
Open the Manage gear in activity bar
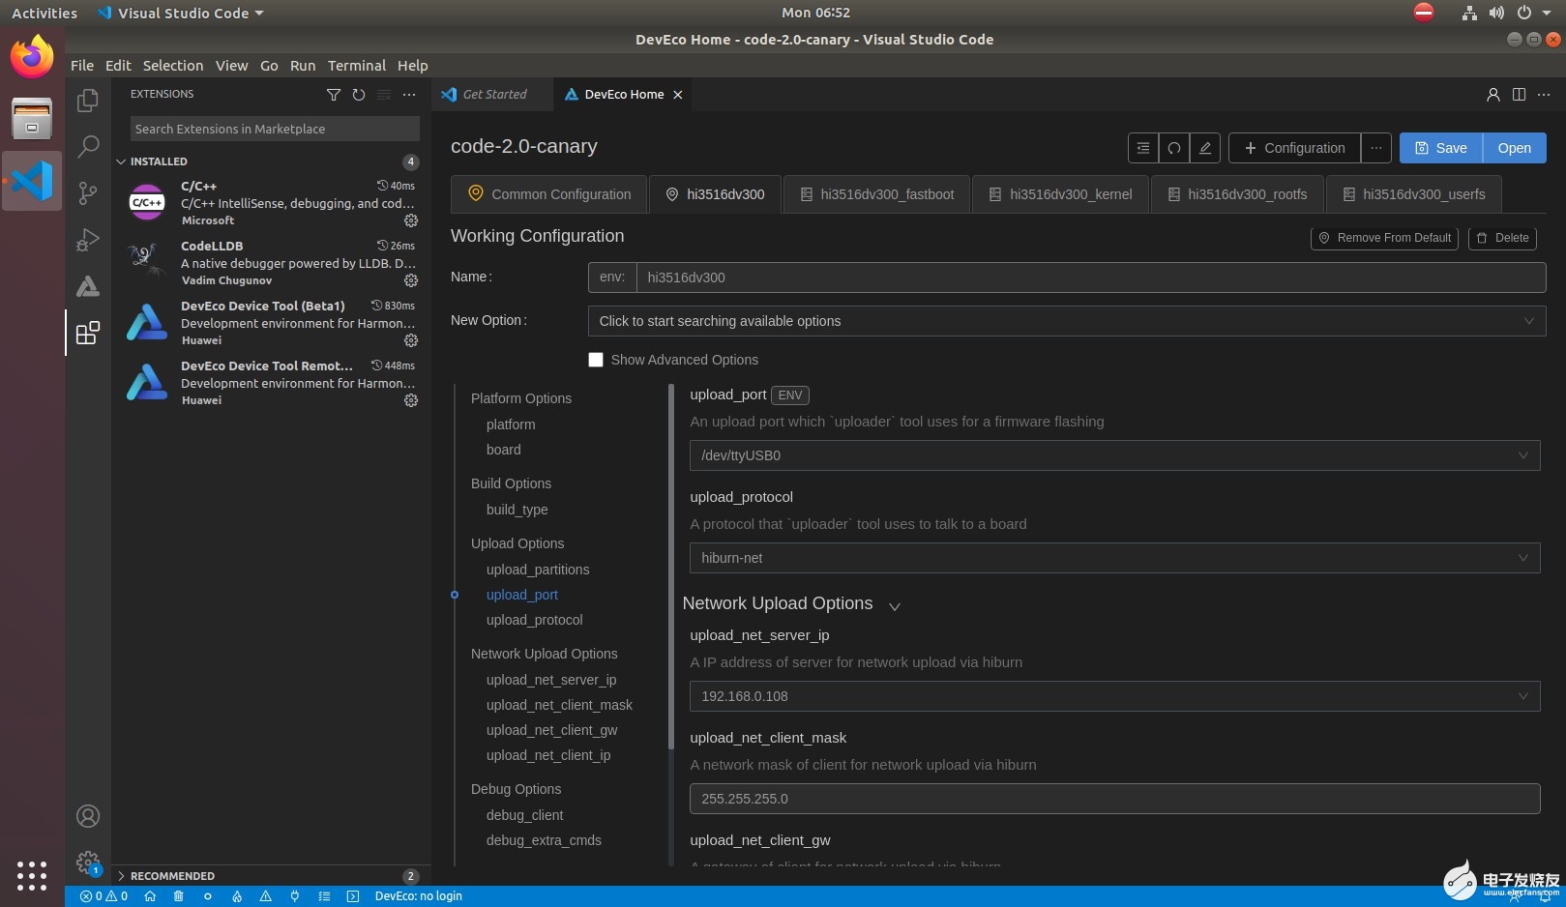(x=88, y=863)
